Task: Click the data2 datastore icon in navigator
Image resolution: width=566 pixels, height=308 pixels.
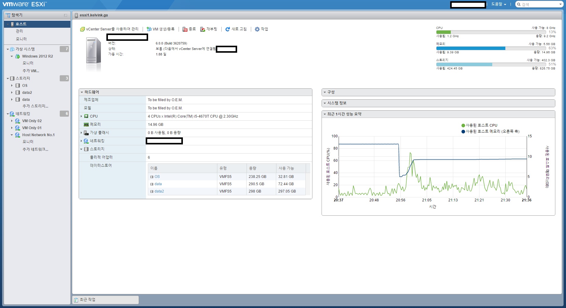Action: pyautogui.click(x=18, y=93)
